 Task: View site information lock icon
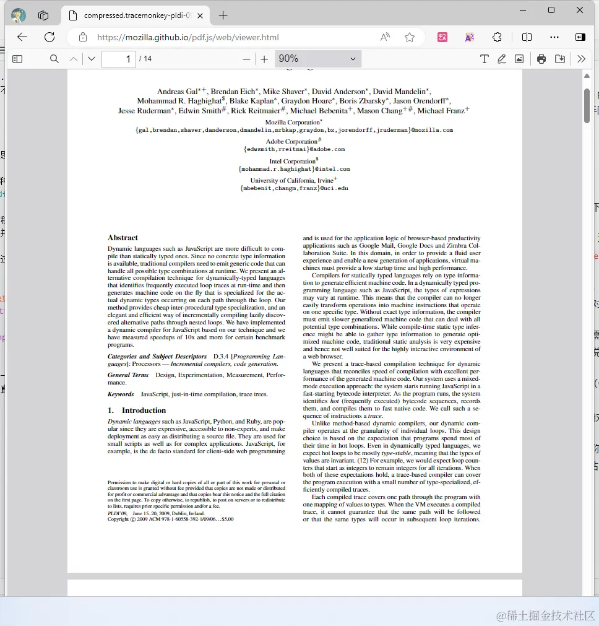tap(82, 37)
